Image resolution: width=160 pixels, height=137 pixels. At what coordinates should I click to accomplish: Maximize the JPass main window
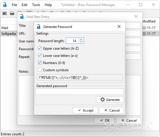click(x=141, y=5)
